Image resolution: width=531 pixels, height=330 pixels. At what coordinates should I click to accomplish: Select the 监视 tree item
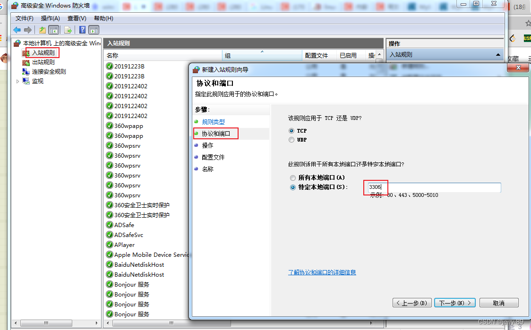pos(38,81)
